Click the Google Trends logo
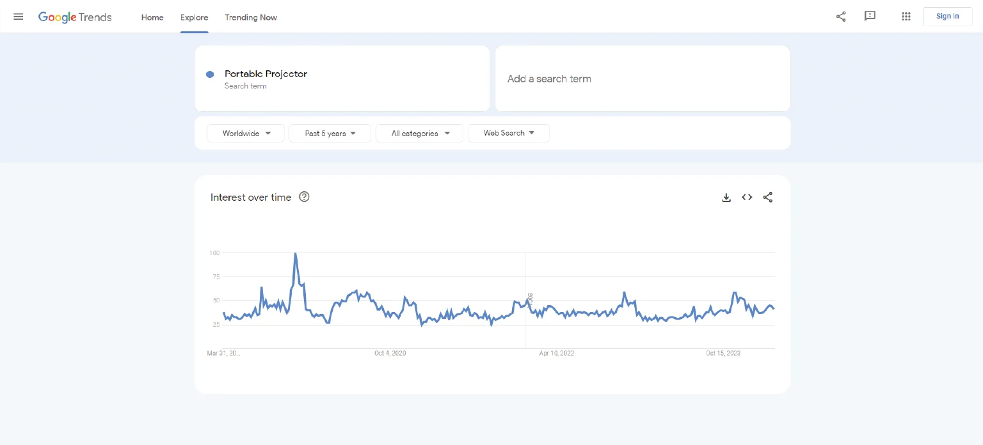 tap(75, 17)
